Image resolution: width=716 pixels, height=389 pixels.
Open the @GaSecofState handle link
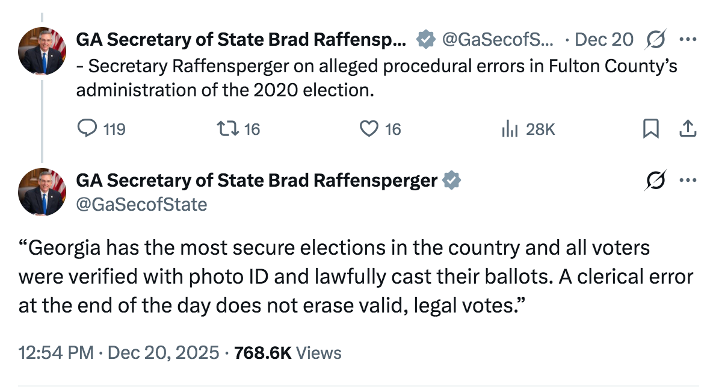pyautogui.click(x=141, y=205)
